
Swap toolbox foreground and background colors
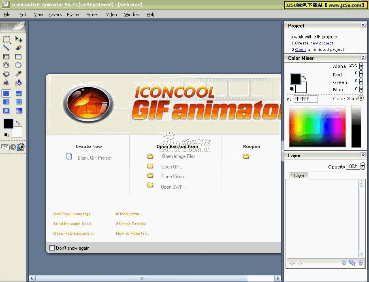[18, 122]
